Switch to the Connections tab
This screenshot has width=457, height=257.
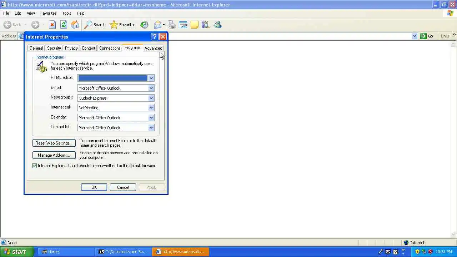(110, 48)
